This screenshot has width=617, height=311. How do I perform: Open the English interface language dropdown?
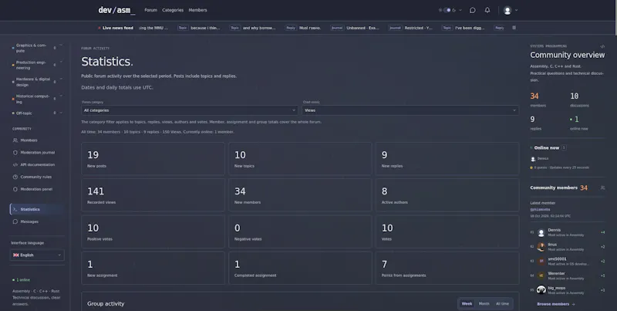pos(37,255)
